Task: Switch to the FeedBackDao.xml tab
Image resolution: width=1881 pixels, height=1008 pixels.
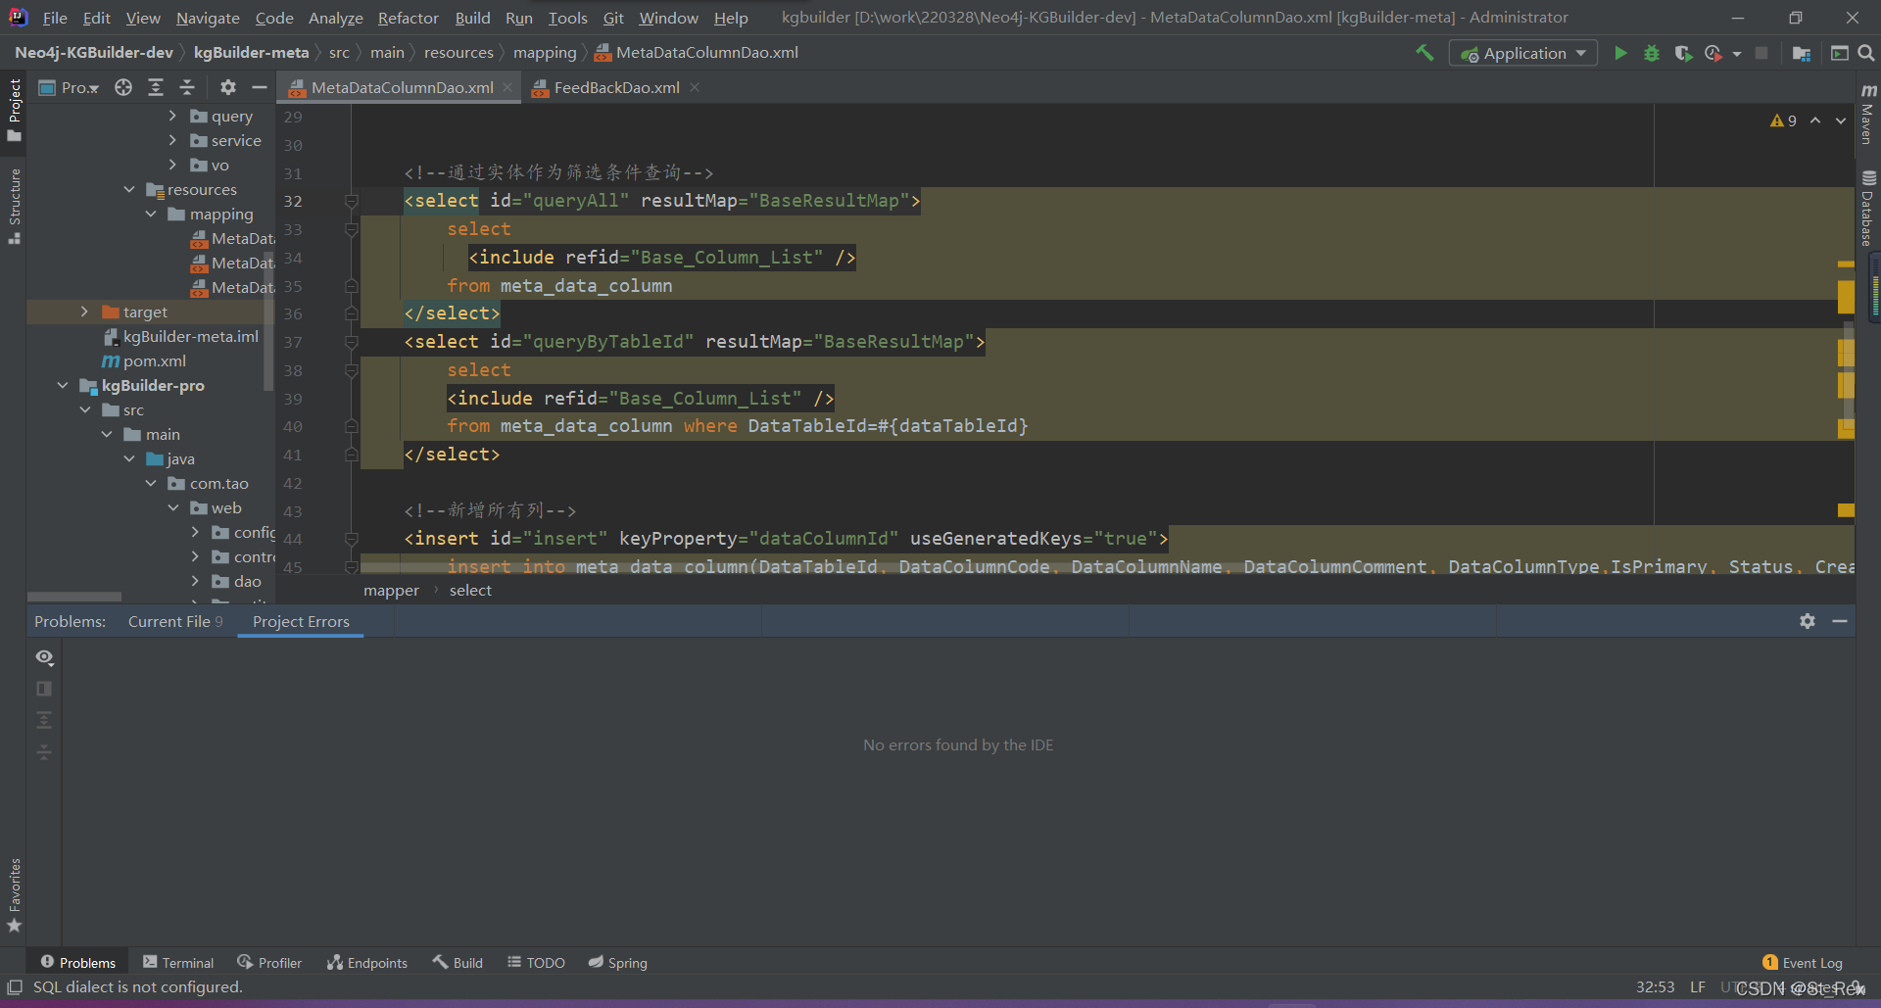Action: (x=615, y=87)
